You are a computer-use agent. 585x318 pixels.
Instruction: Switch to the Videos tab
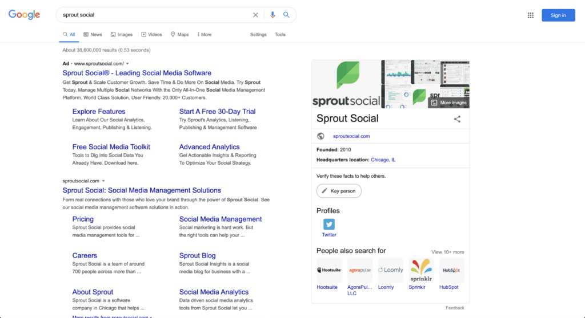[x=151, y=35]
